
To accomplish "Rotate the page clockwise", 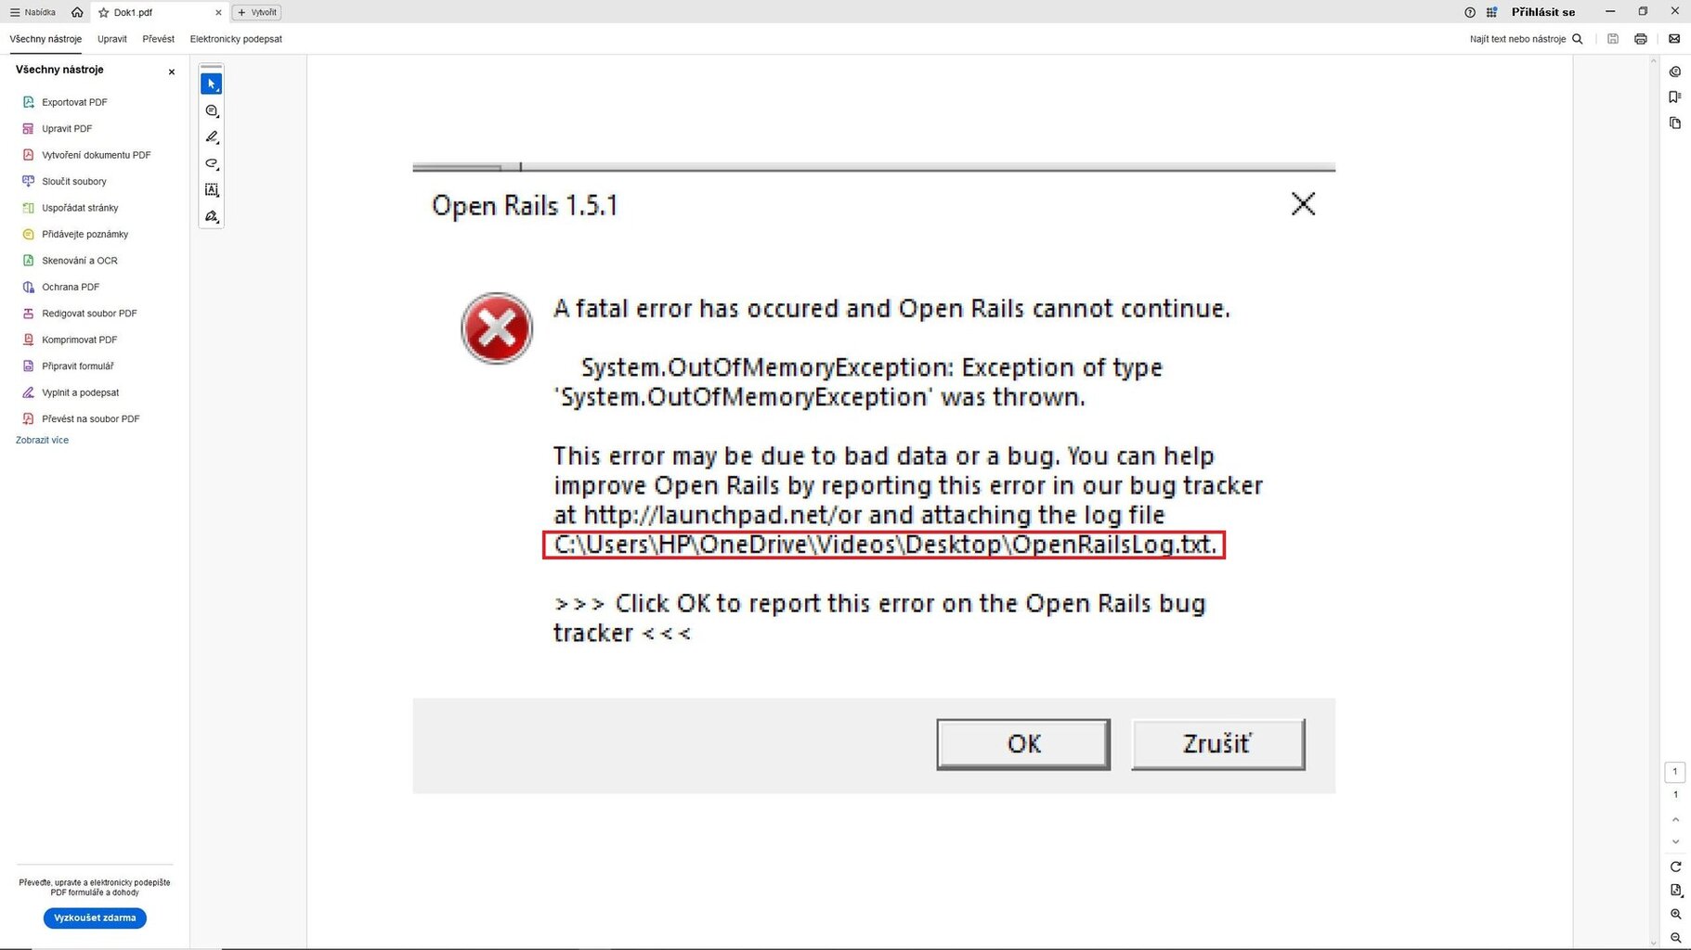I will [x=1675, y=867].
